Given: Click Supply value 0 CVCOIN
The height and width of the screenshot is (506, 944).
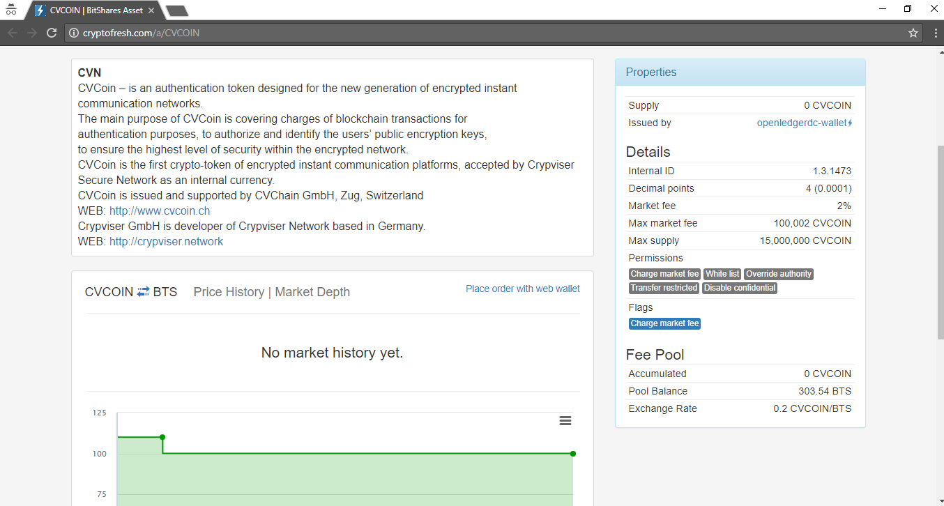Looking at the screenshot, I should coord(828,105).
